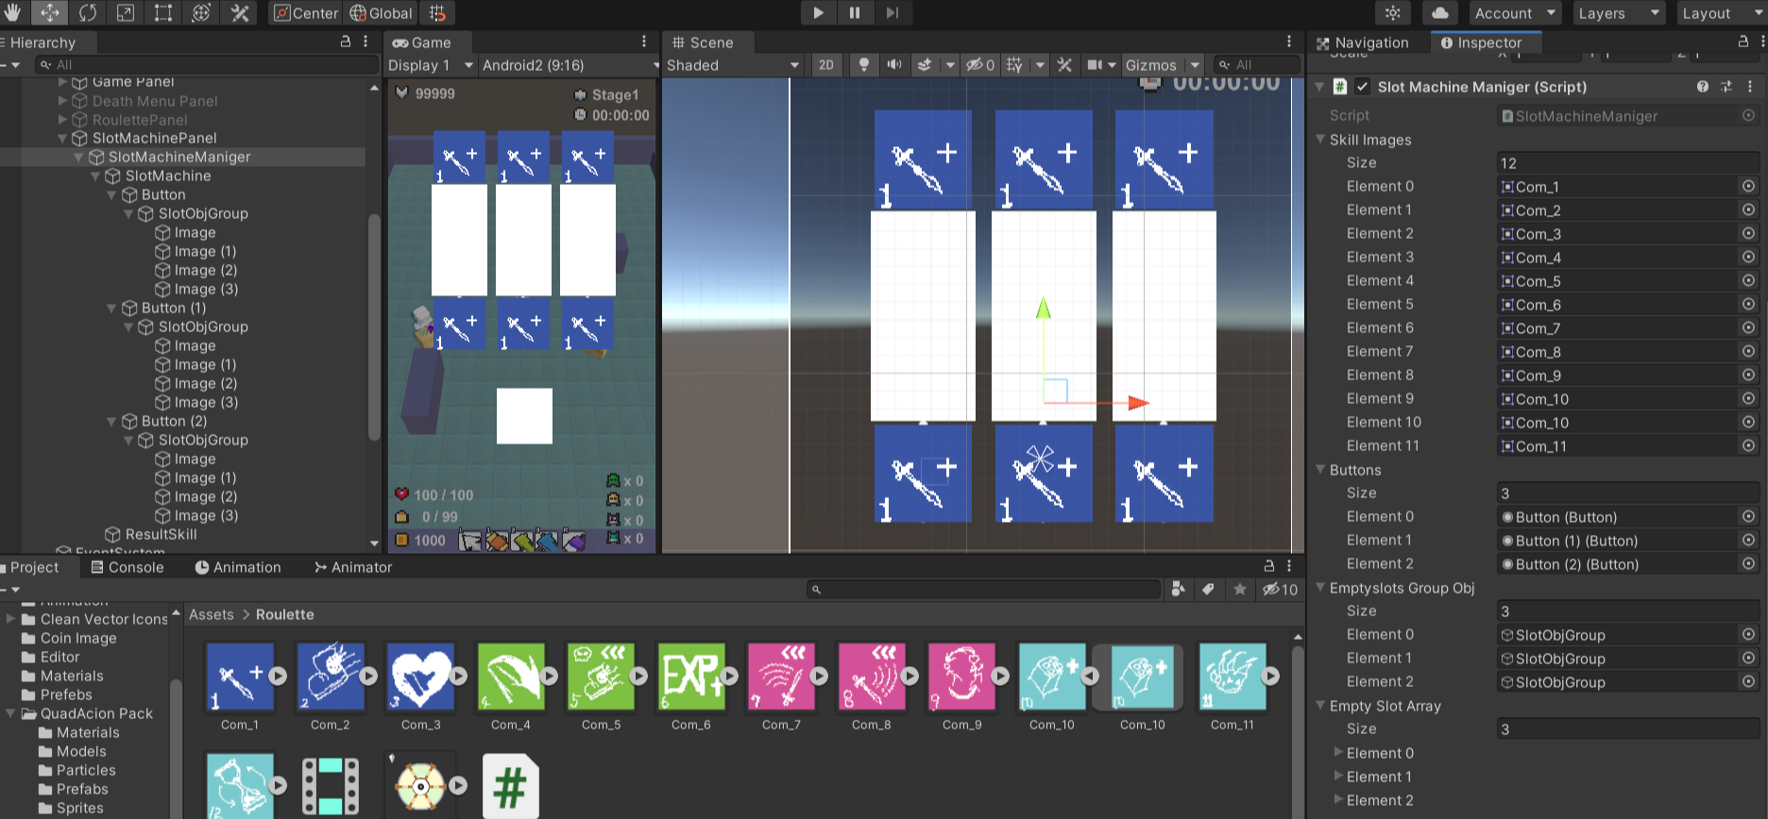The height and width of the screenshot is (819, 1768).
Task: Toggle Scene grid visibility
Action: pos(1015,65)
